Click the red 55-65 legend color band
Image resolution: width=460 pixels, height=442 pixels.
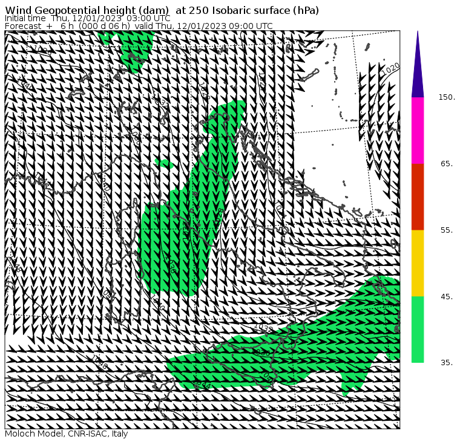click(x=418, y=197)
